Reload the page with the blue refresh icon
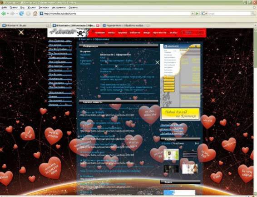The height and width of the screenshot is (197, 257). point(21,14)
